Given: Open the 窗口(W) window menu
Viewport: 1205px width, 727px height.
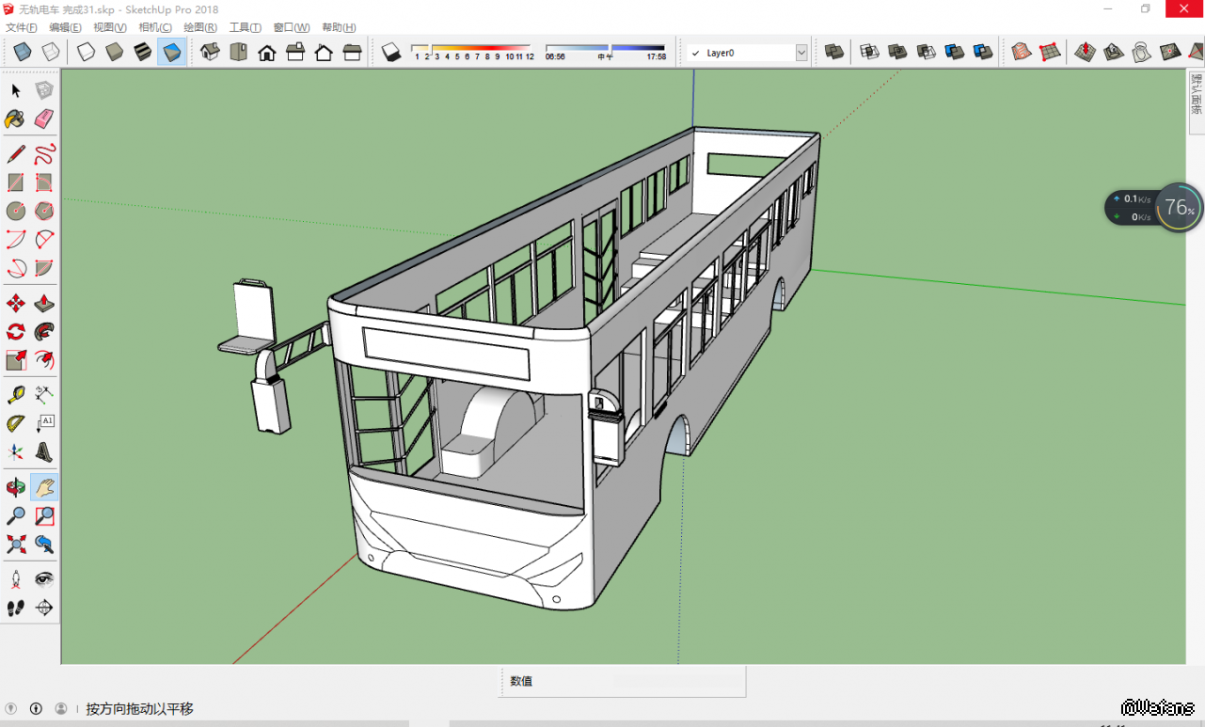Looking at the screenshot, I should 291,27.
